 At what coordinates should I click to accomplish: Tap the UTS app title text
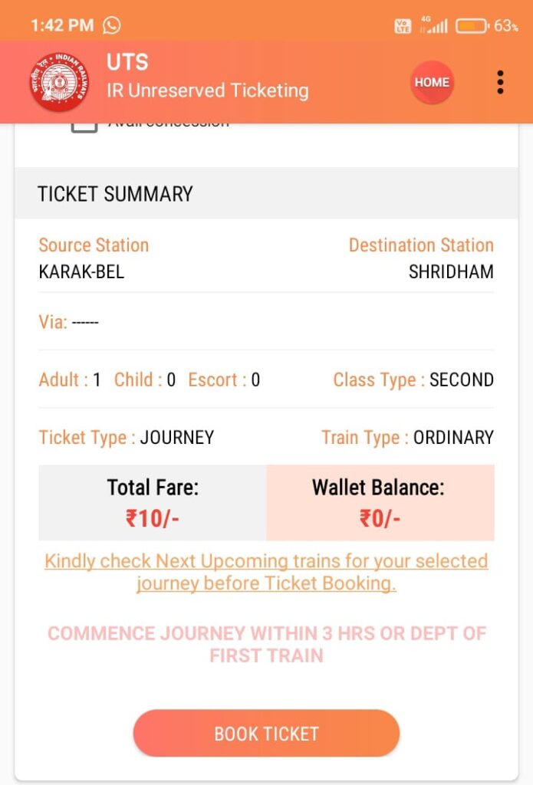click(x=127, y=63)
